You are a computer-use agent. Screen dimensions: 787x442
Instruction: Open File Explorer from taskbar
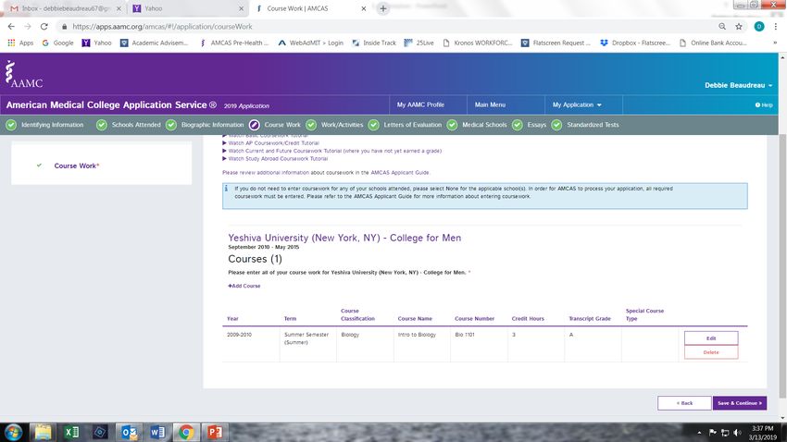(43, 432)
